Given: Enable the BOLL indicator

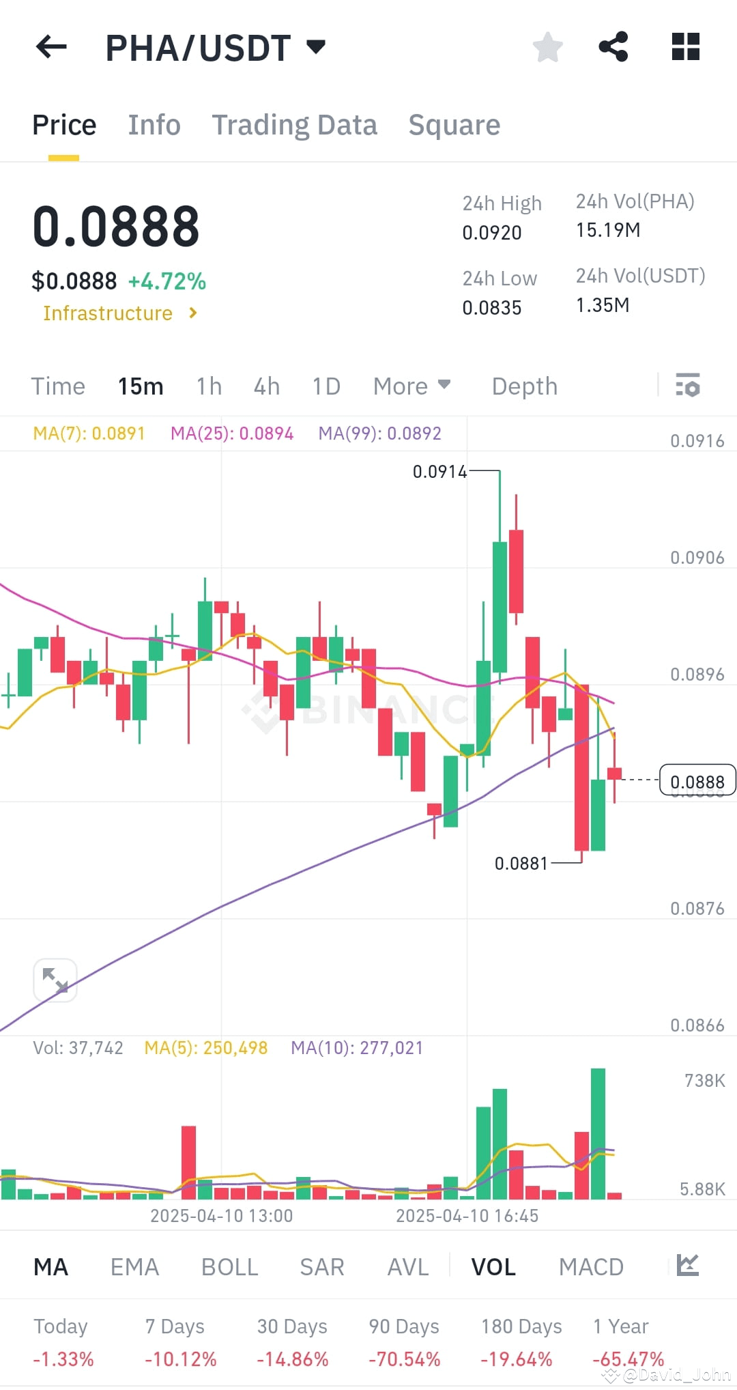Looking at the screenshot, I should tap(229, 1266).
